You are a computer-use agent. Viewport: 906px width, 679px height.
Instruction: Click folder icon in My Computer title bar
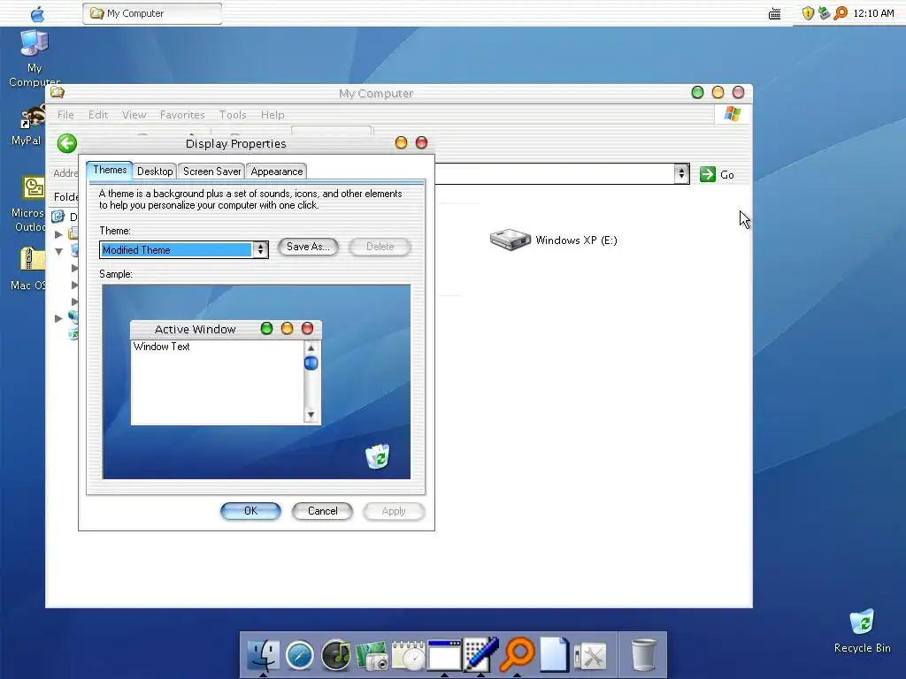pos(58,92)
